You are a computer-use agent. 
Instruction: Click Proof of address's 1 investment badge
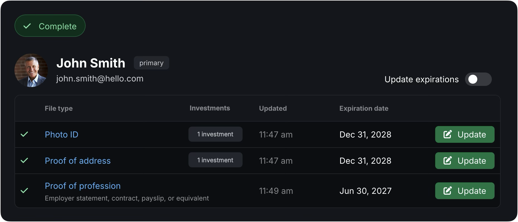point(215,160)
